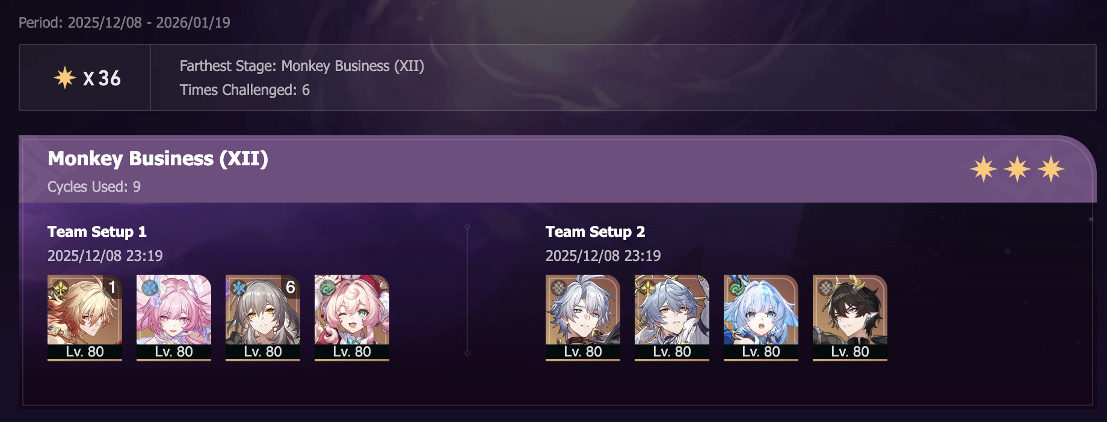
Task: Click the Monkey Business (XII) stage title
Action: (x=158, y=159)
